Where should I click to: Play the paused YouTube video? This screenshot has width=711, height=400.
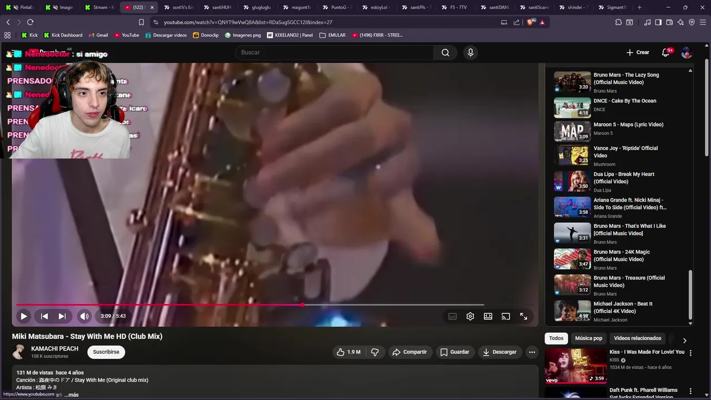(x=23, y=316)
